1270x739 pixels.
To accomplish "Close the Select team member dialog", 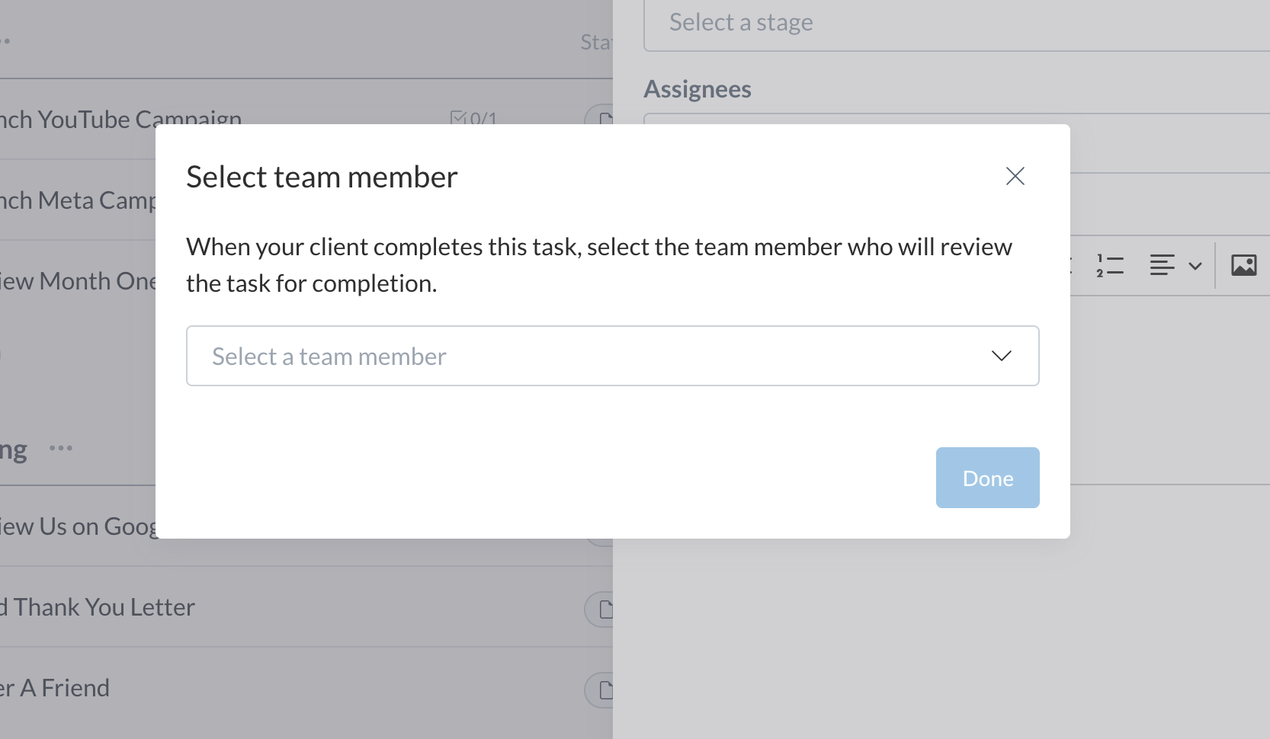I will pos(1015,176).
